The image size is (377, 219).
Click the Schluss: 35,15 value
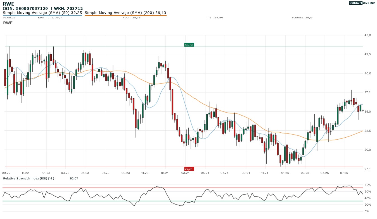(302, 18)
